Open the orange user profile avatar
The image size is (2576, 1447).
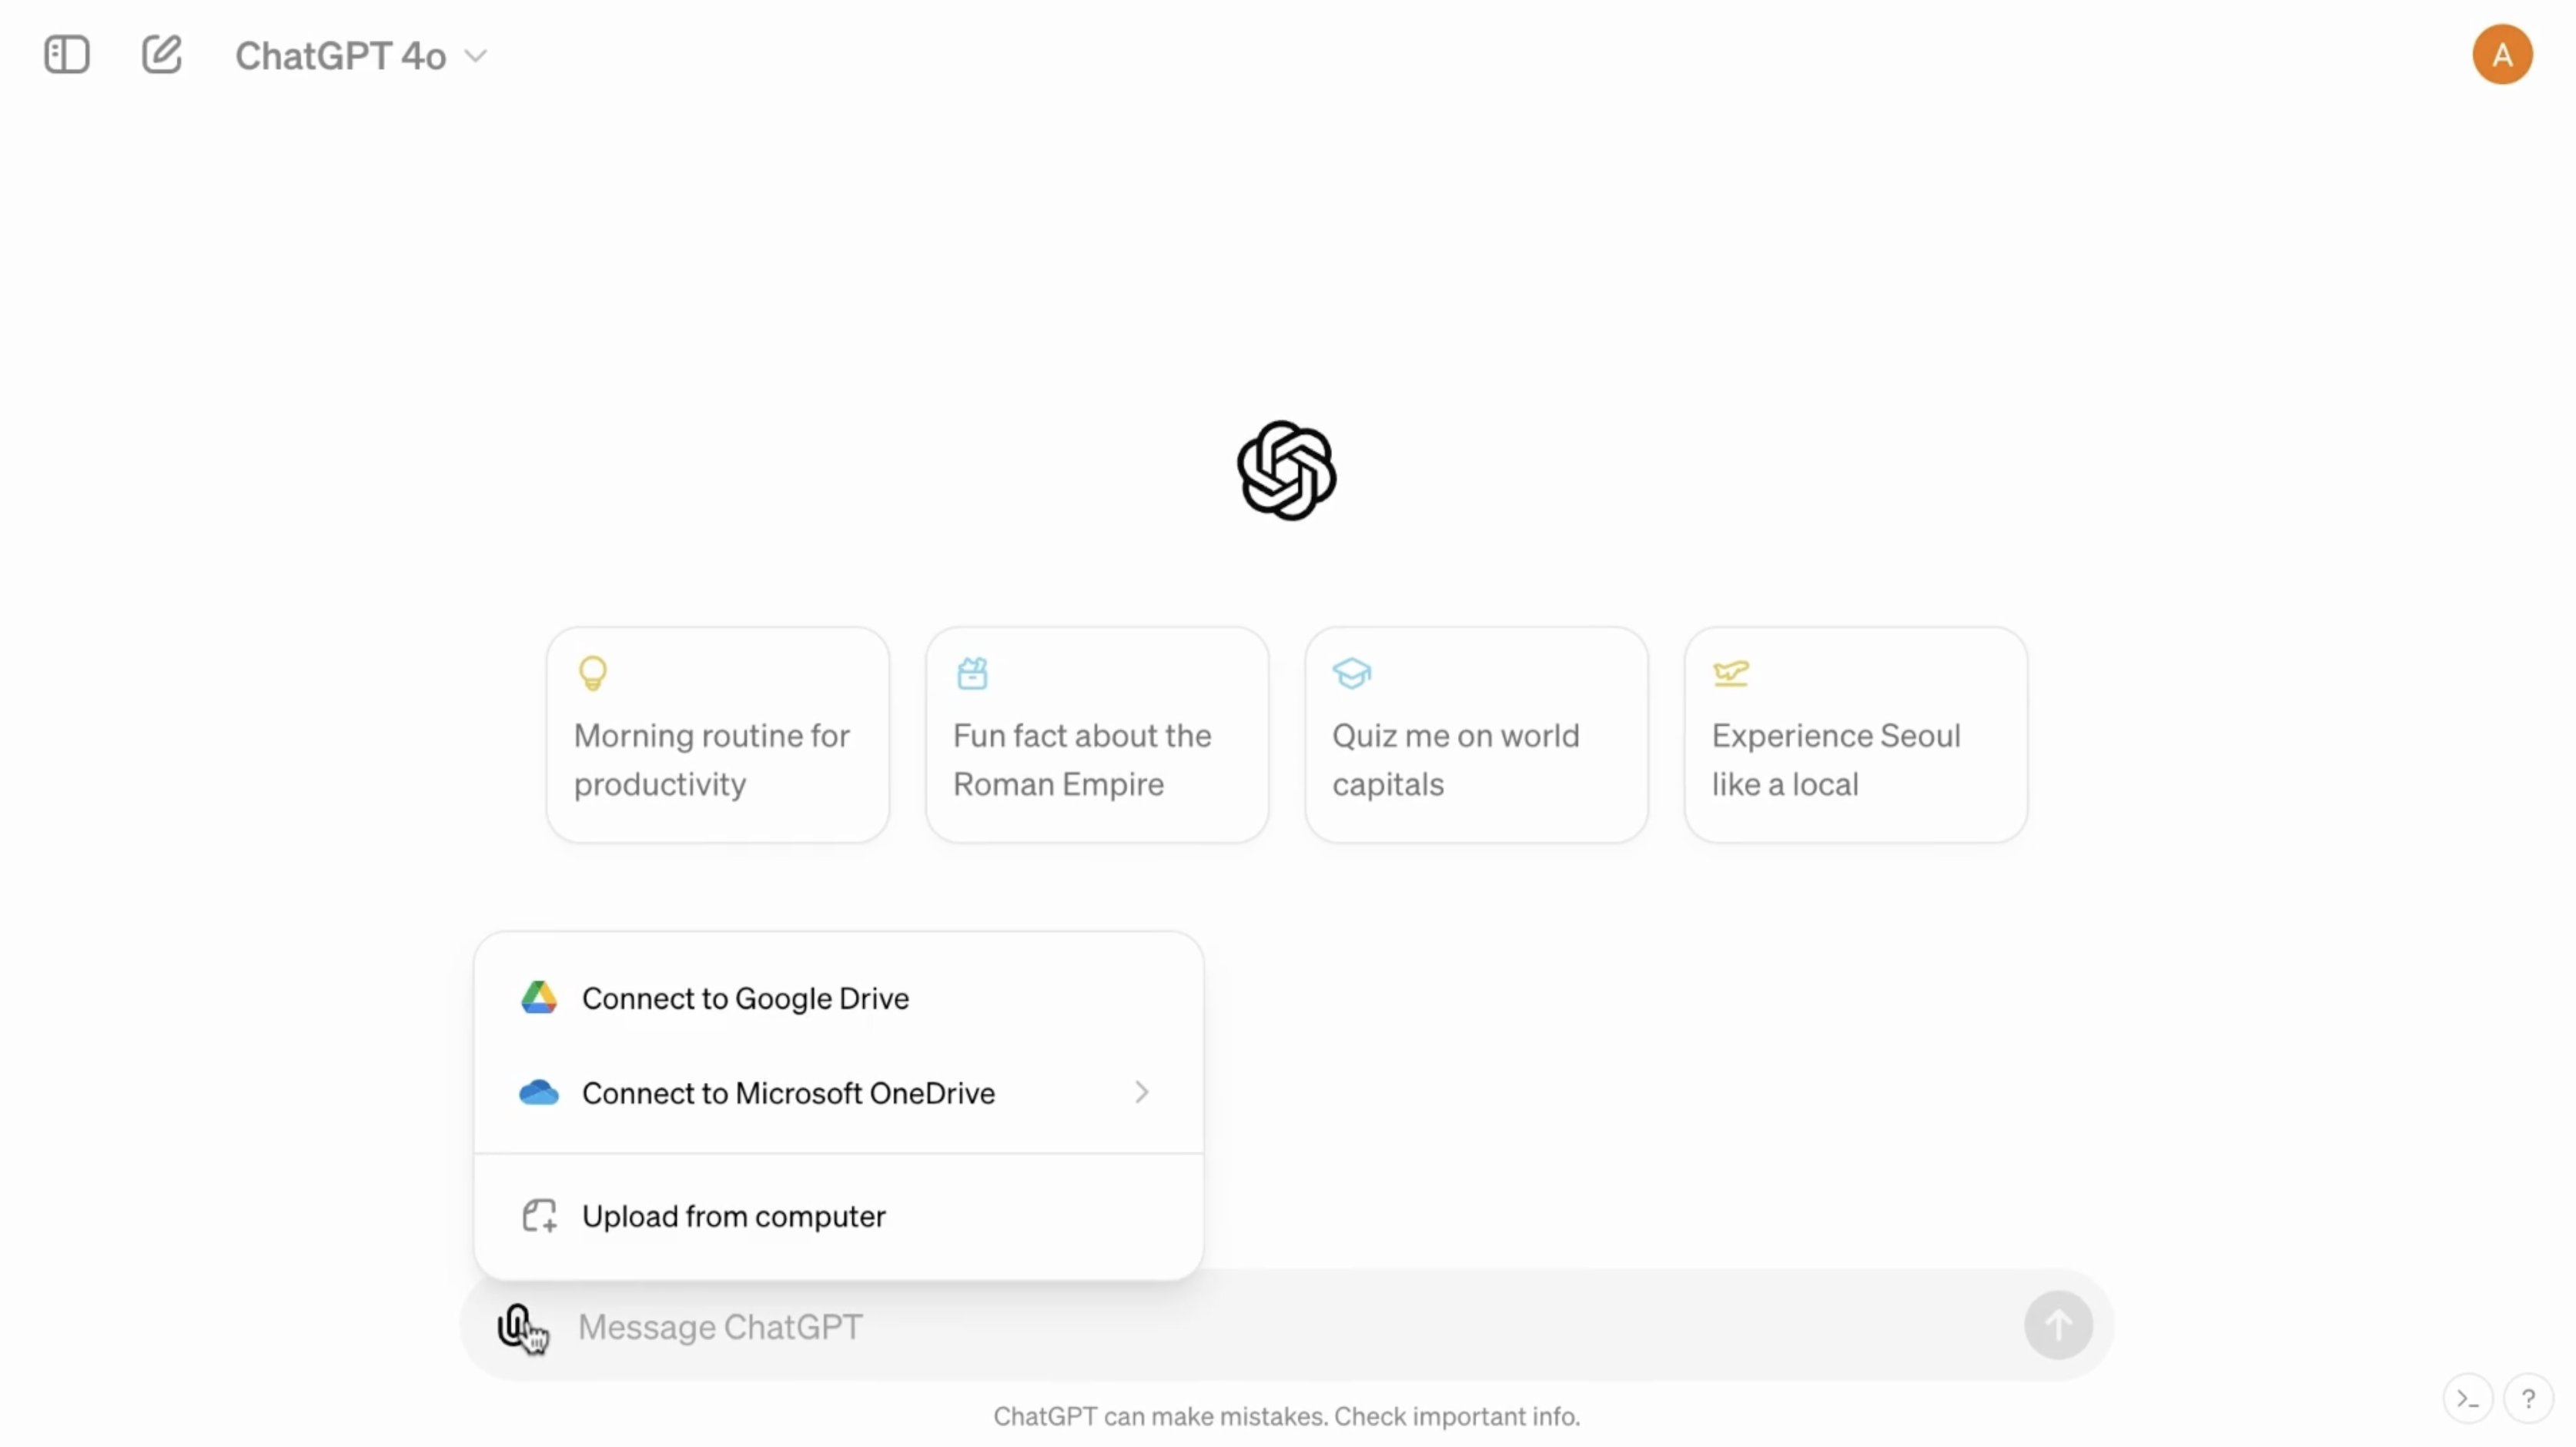[2502, 55]
